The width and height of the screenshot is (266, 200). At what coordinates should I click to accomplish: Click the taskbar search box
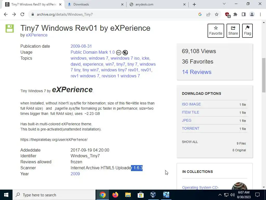[54, 195]
